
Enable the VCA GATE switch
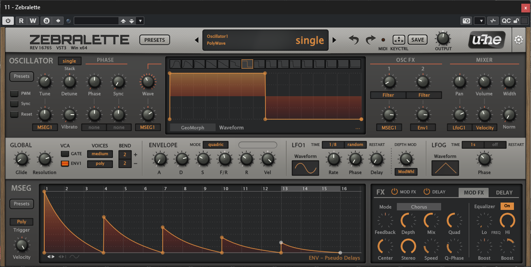65,154
